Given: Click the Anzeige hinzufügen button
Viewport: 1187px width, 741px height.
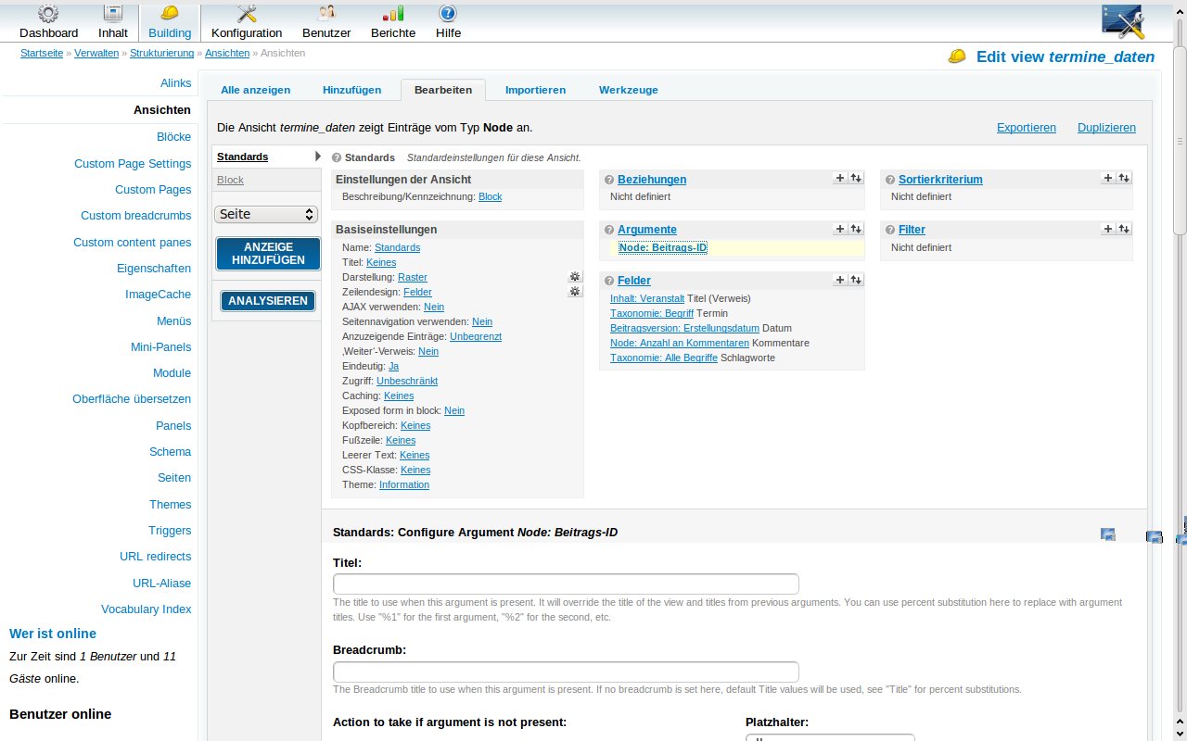Looking at the screenshot, I should (268, 254).
